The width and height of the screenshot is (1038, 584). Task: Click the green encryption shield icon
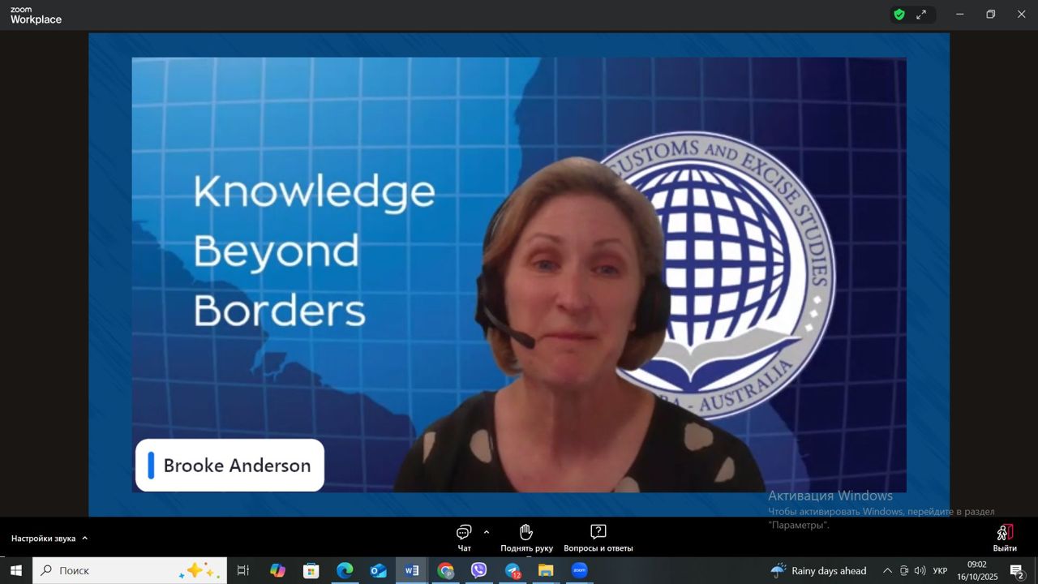(899, 15)
